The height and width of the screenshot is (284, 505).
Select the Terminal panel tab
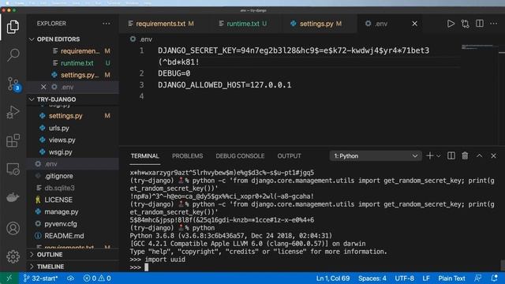click(x=144, y=156)
